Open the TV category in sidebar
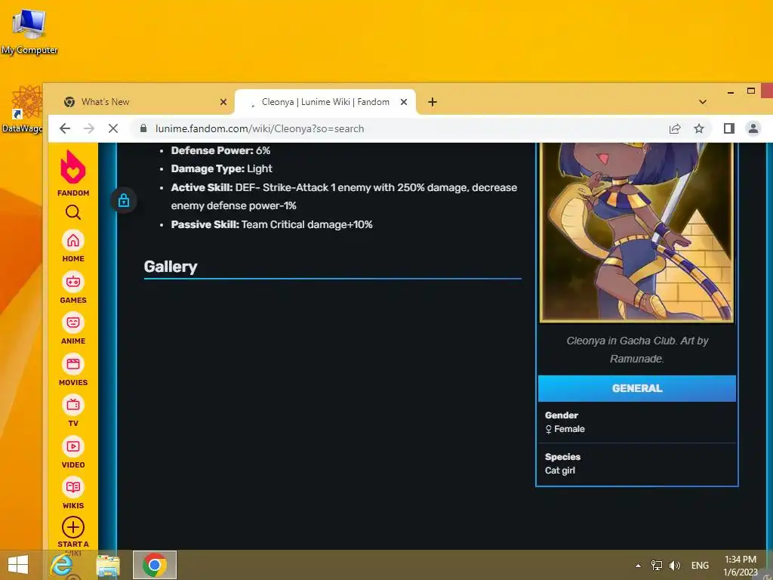This screenshot has width=773, height=580. pos(73,411)
